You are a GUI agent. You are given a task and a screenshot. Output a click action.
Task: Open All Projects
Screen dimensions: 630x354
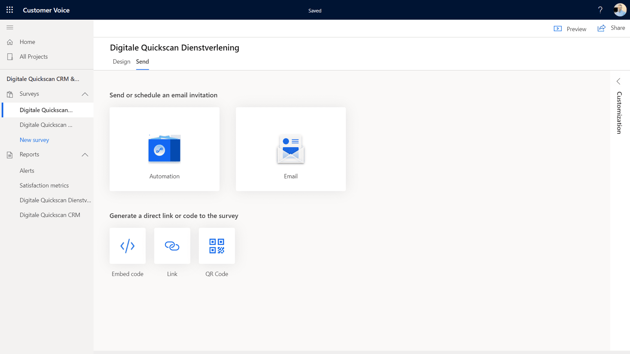pyautogui.click(x=34, y=57)
